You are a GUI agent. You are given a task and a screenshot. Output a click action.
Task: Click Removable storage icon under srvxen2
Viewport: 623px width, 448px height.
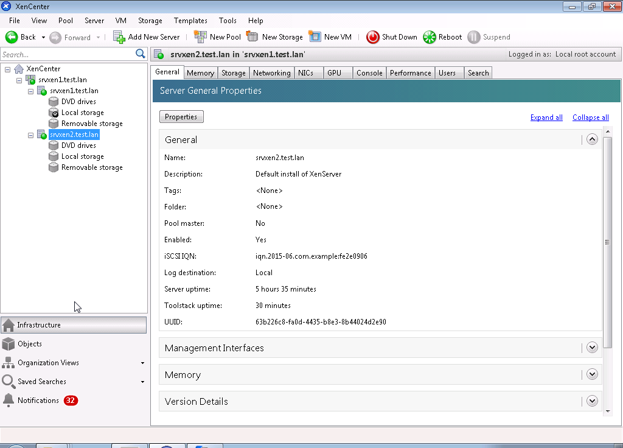(x=54, y=167)
